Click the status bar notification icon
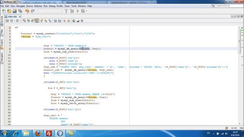Image resolution: width=244 pixels, height=137 pixels. tap(226, 128)
